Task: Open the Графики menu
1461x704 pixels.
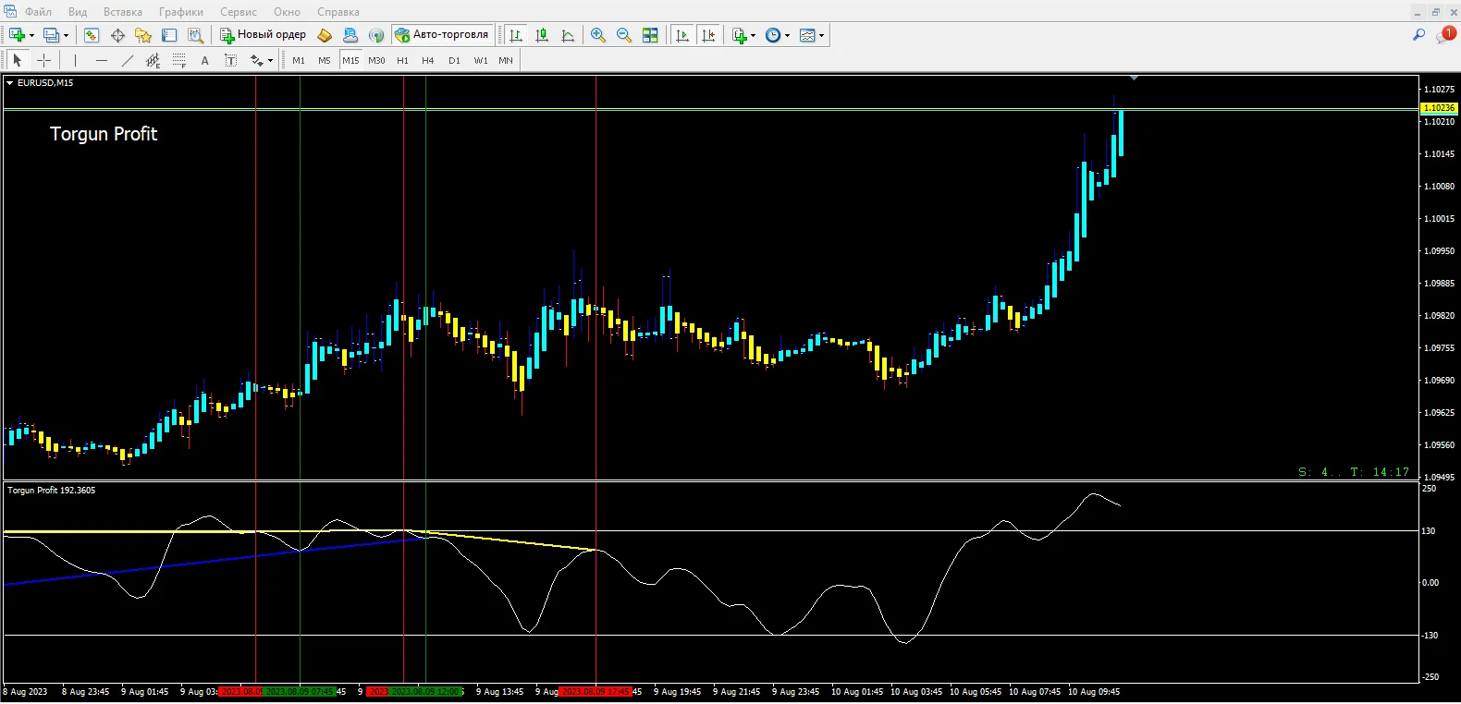Action: pos(181,12)
